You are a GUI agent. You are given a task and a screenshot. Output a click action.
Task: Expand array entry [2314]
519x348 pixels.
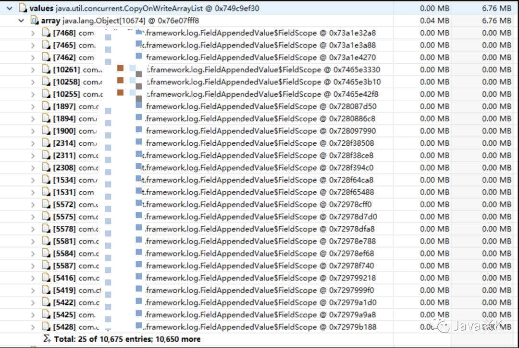click(x=33, y=143)
